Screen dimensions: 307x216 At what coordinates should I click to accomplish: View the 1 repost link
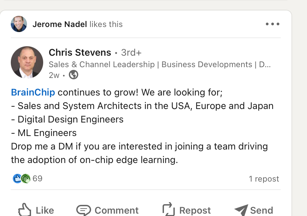(264, 179)
